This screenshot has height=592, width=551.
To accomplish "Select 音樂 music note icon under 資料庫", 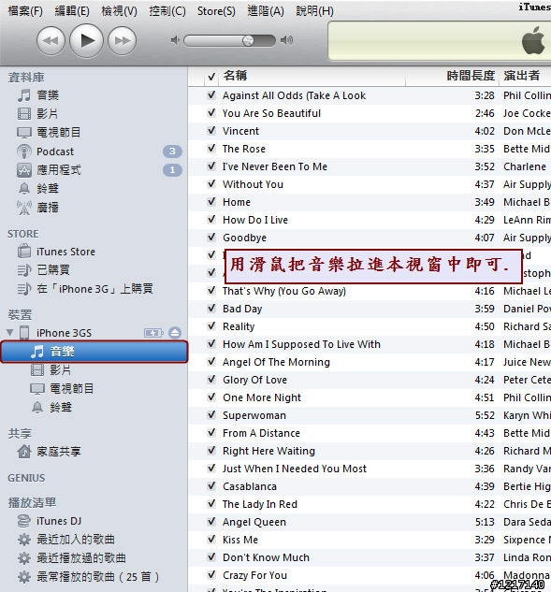I will click(x=24, y=95).
